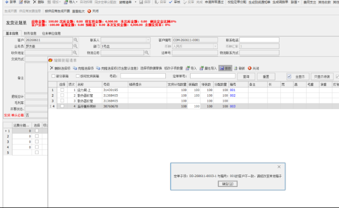Image resolution: width=339 pixels, height=208 pixels.
Task: Switch to the 基本信息 tab
Action: (x=12, y=33)
